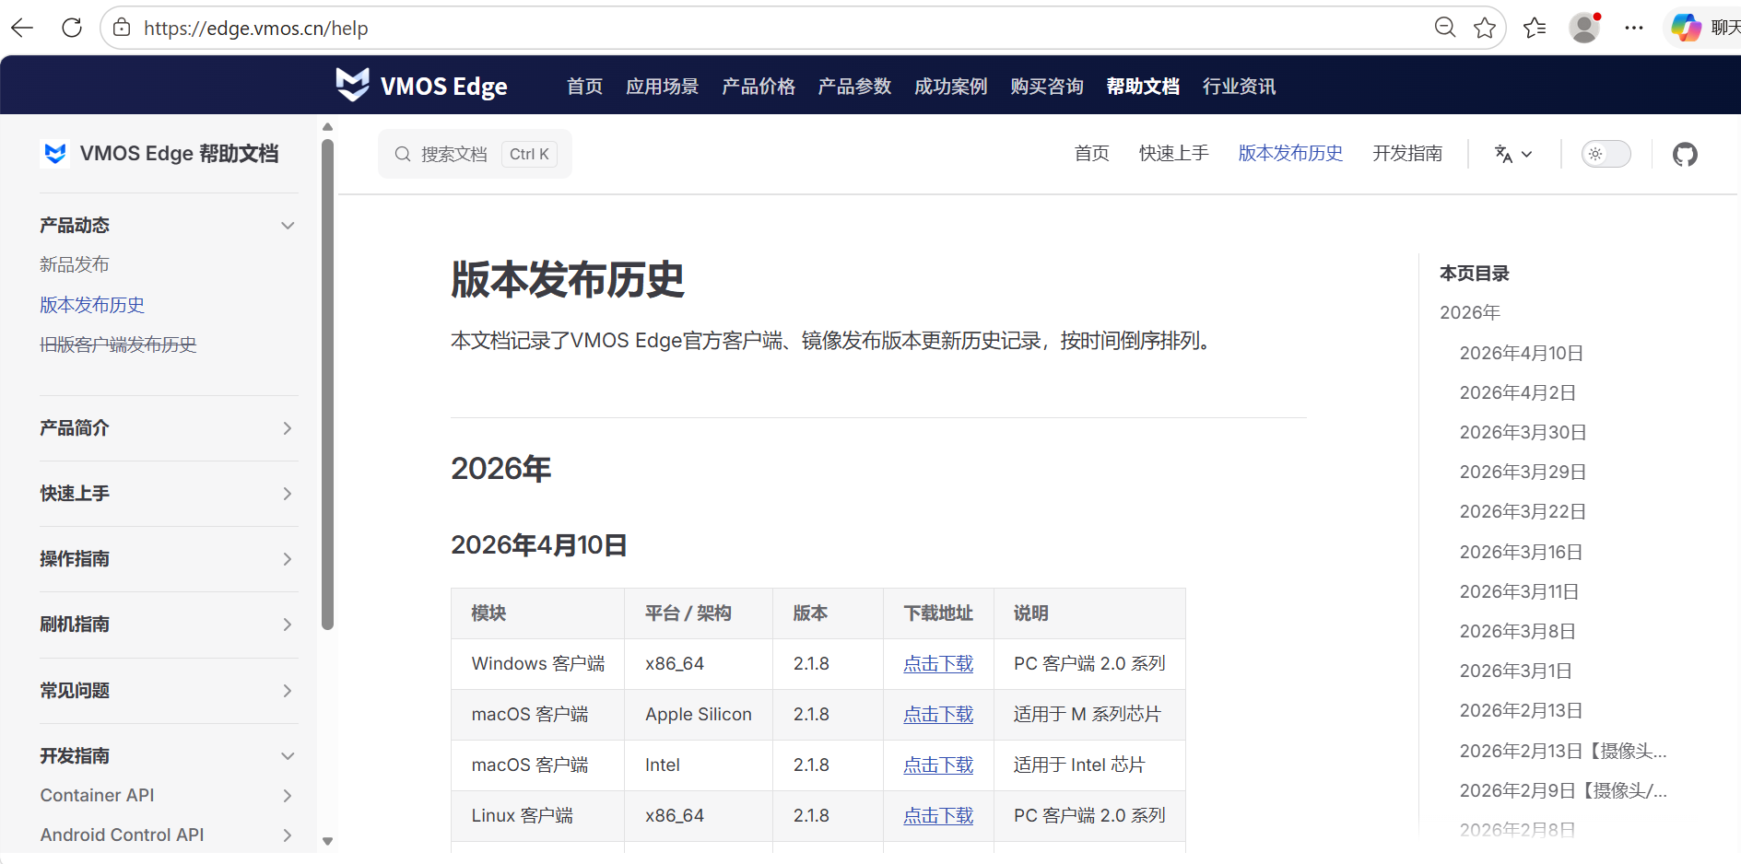Jump to 2026年4月2日 in page outline
Viewport: 1741px width, 864px height.
pos(1518,392)
